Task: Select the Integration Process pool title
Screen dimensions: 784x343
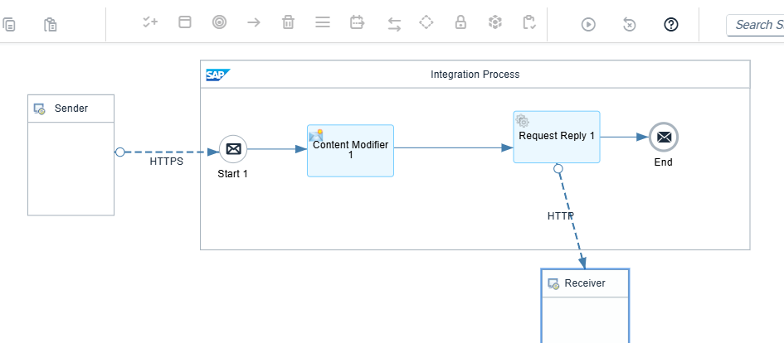Action: point(475,75)
